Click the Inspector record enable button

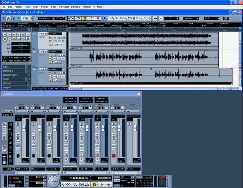[x=5, y=39]
